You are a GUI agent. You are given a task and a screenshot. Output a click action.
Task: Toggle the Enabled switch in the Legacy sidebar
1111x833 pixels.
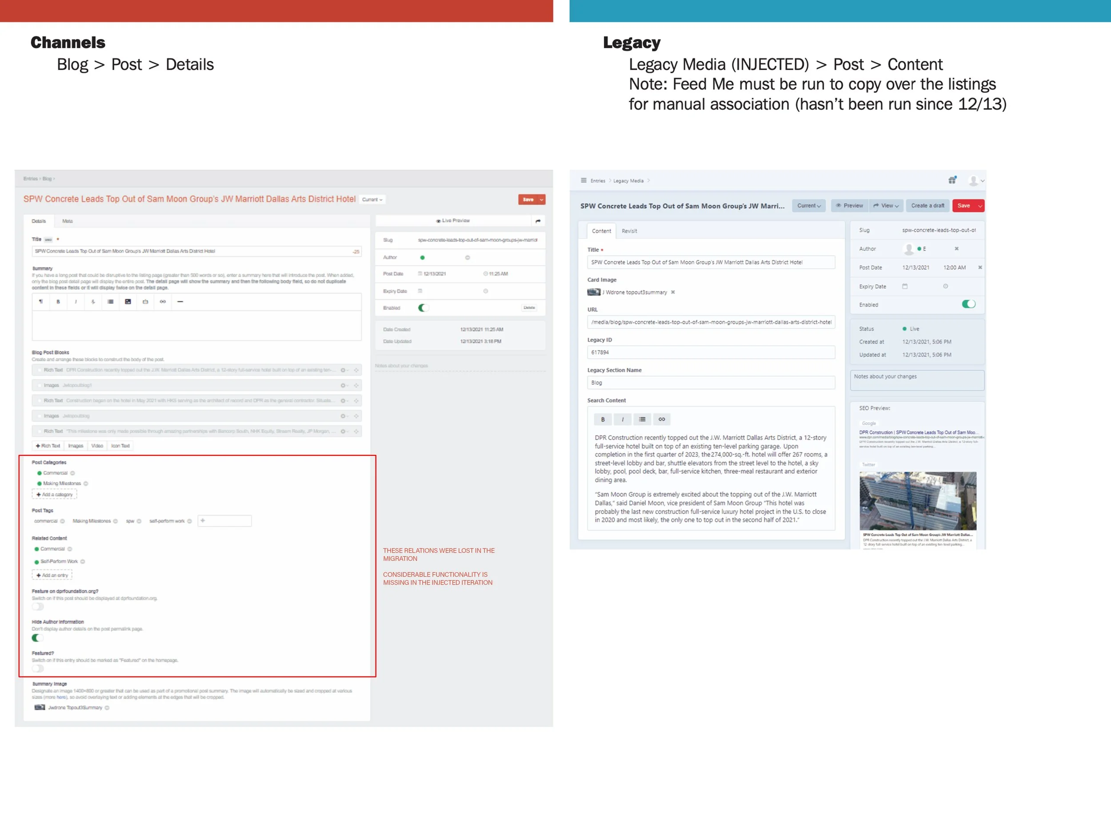coord(968,304)
